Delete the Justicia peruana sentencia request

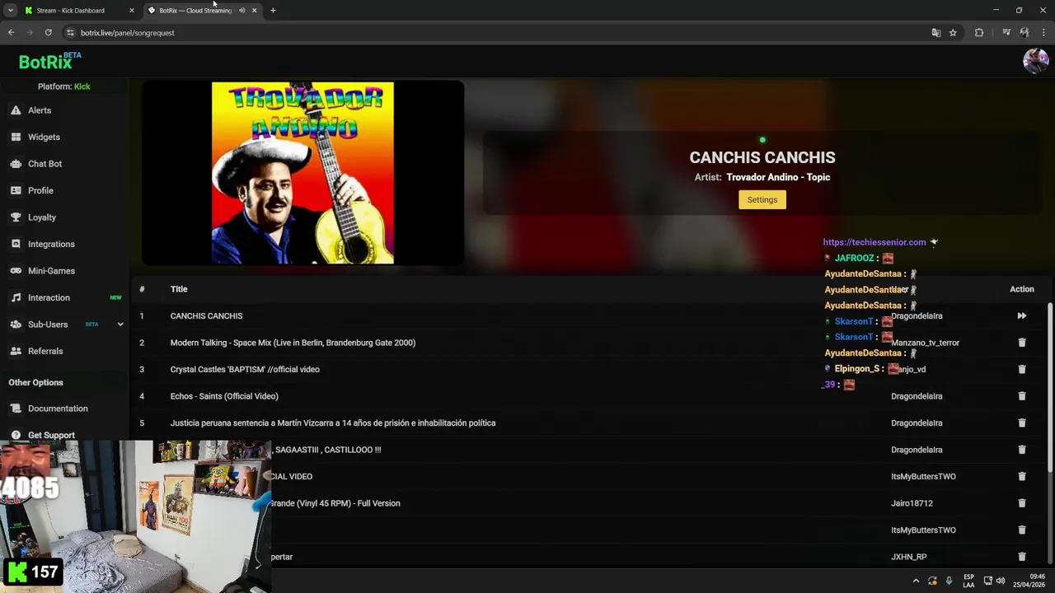1022,423
